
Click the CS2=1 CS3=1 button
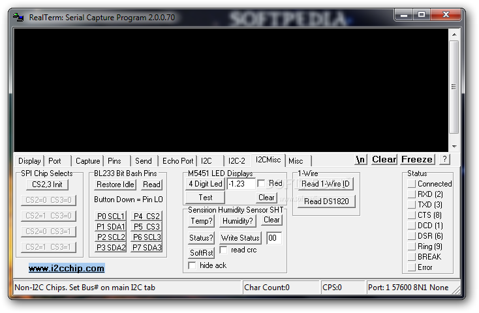48,247
